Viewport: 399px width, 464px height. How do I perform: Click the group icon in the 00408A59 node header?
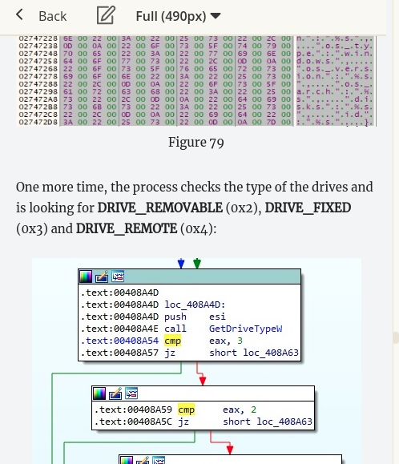131,393
